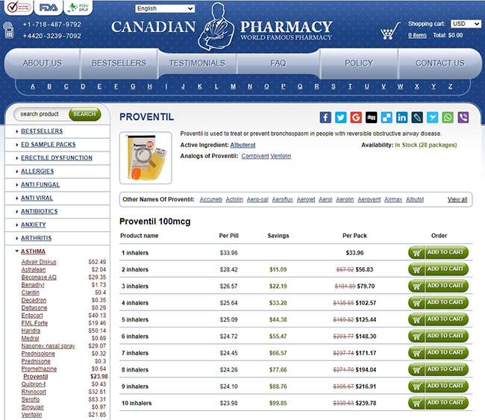Share on LinkedIn icon

[401, 118]
